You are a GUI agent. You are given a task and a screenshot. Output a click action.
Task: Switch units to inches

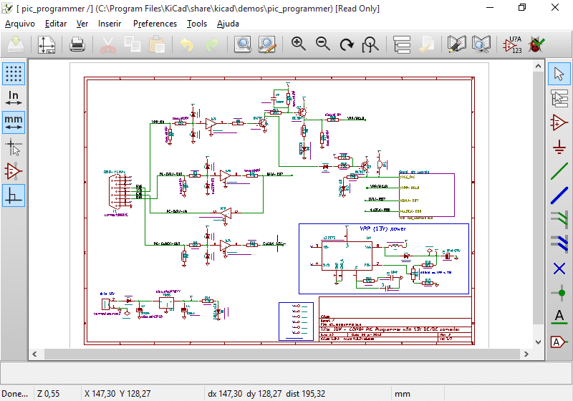(x=14, y=98)
